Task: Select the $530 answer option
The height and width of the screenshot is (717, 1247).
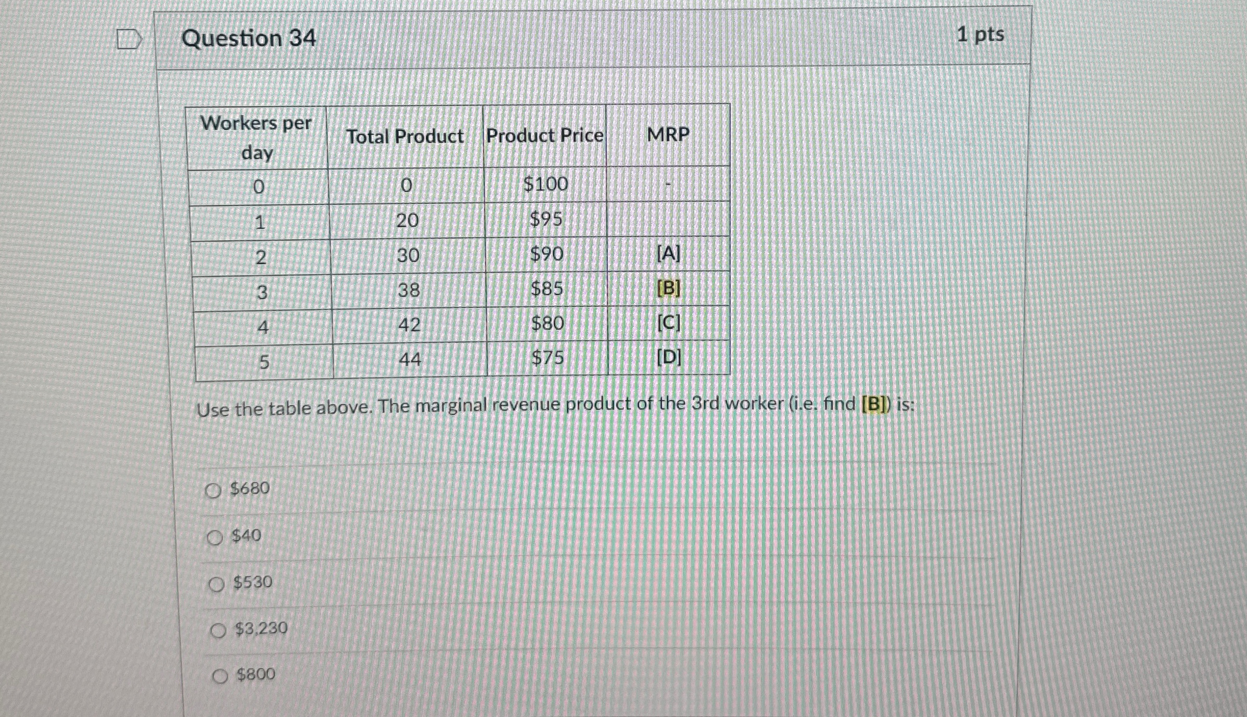Action: [217, 583]
